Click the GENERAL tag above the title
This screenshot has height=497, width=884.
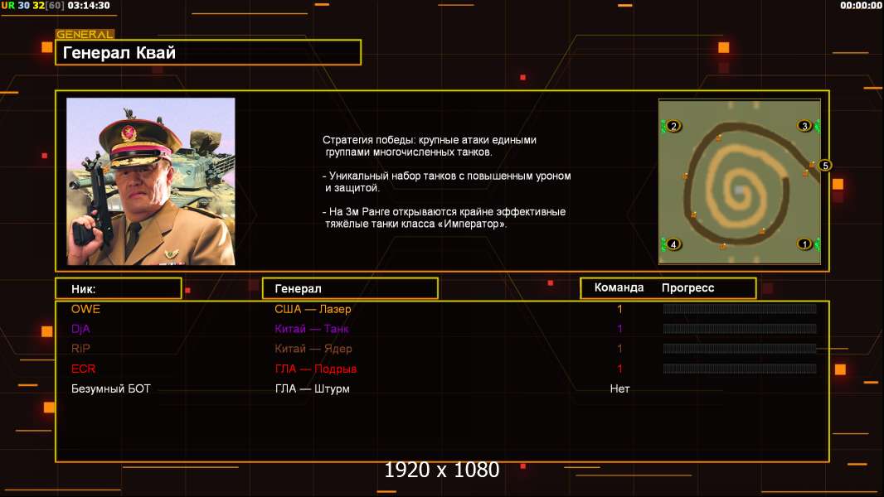[x=85, y=35]
